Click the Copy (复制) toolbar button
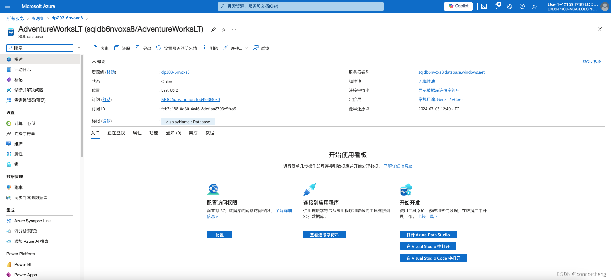This screenshot has height=280, width=611. coord(101,48)
